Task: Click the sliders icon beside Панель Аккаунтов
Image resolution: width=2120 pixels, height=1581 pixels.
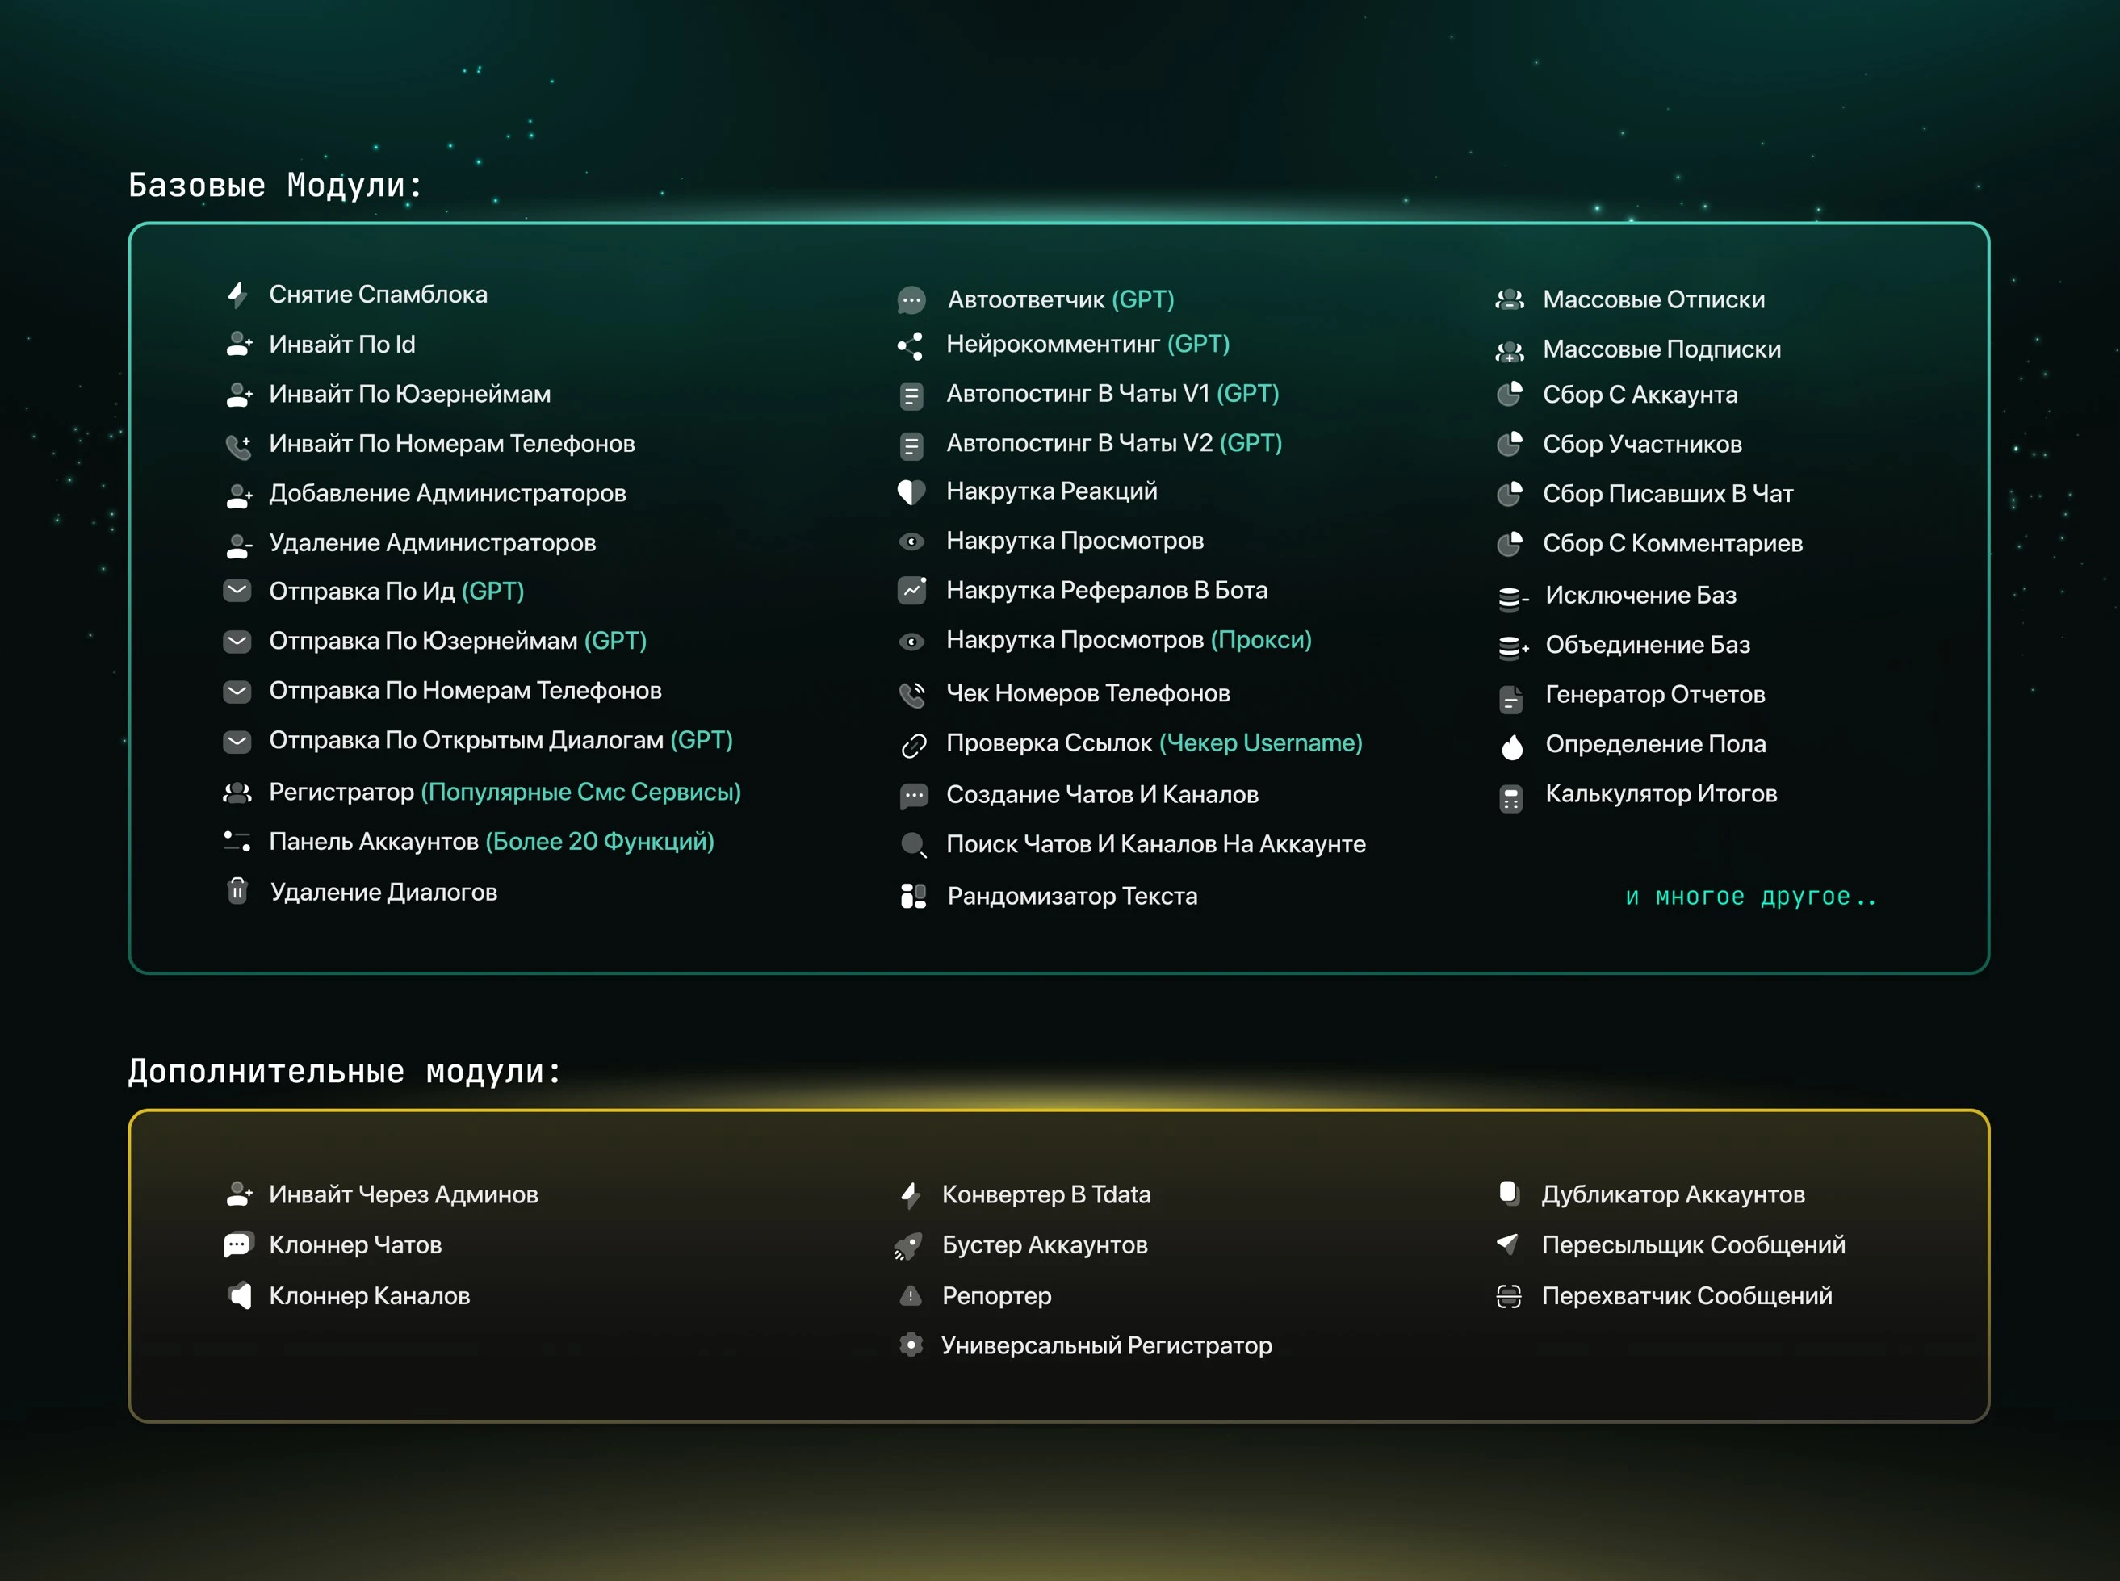Action: pyautogui.click(x=237, y=841)
